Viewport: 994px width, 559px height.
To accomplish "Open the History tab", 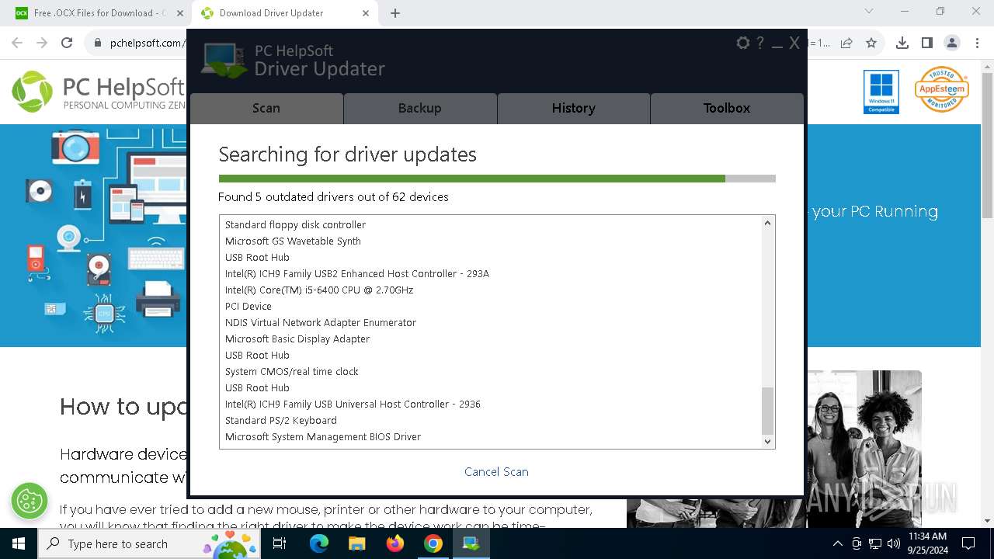I will coord(574,108).
